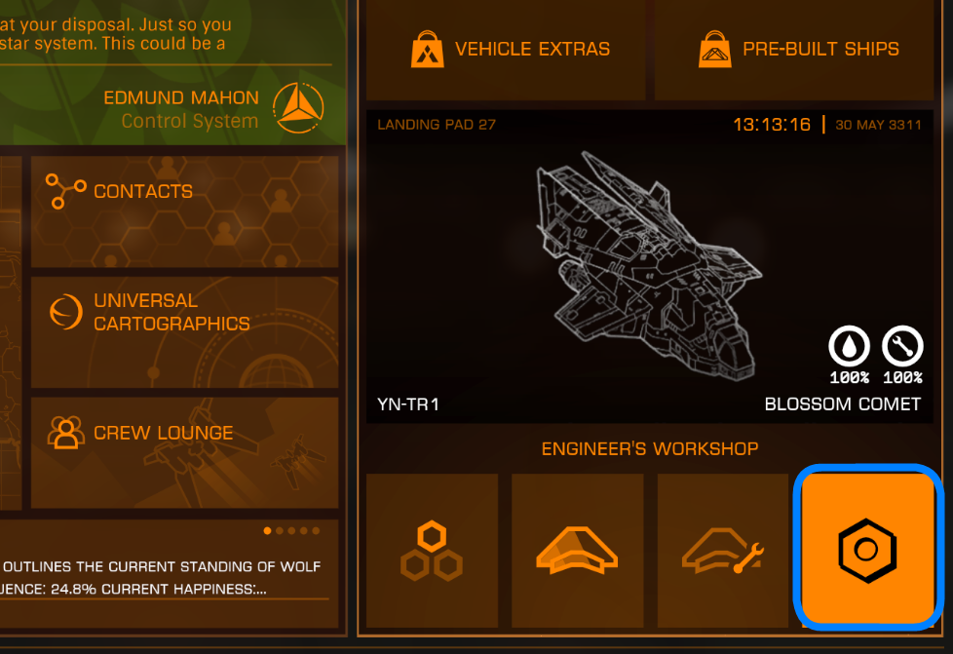953x654 pixels.
Task: Open the Contacts panel
Action: (x=185, y=212)
